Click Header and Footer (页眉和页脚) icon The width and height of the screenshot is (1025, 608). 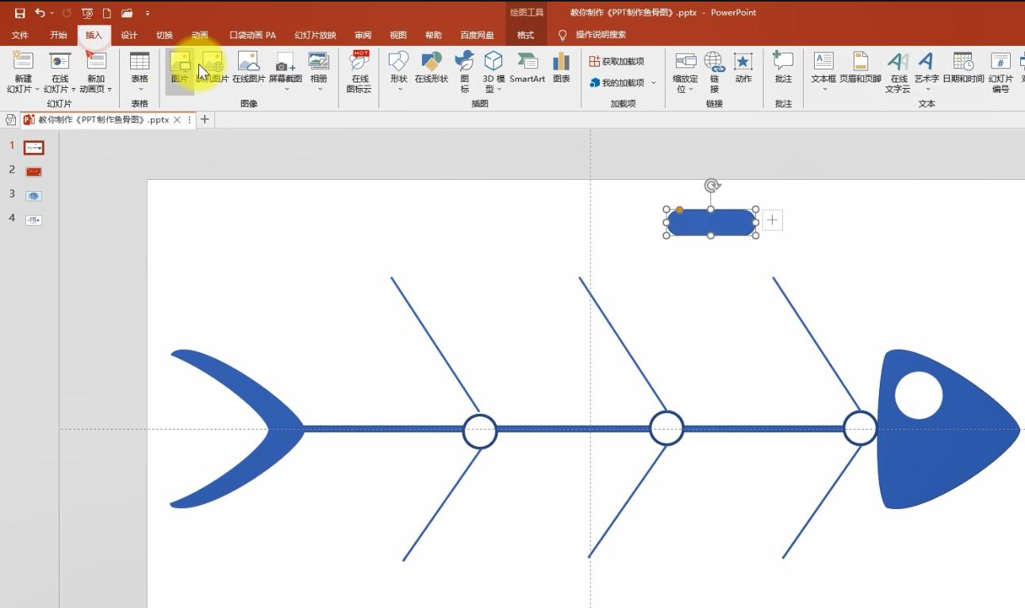click(860, 67)
